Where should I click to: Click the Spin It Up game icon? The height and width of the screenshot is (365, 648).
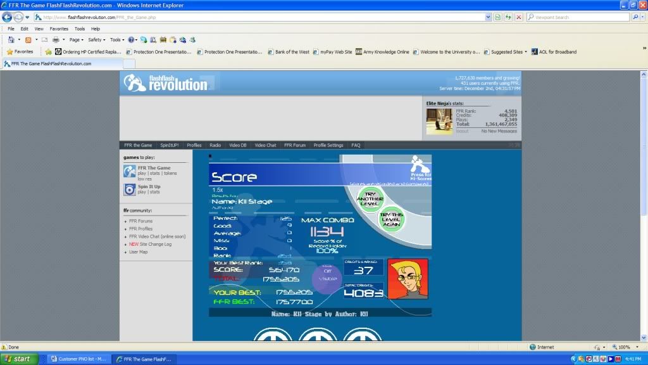click(129, 189)
